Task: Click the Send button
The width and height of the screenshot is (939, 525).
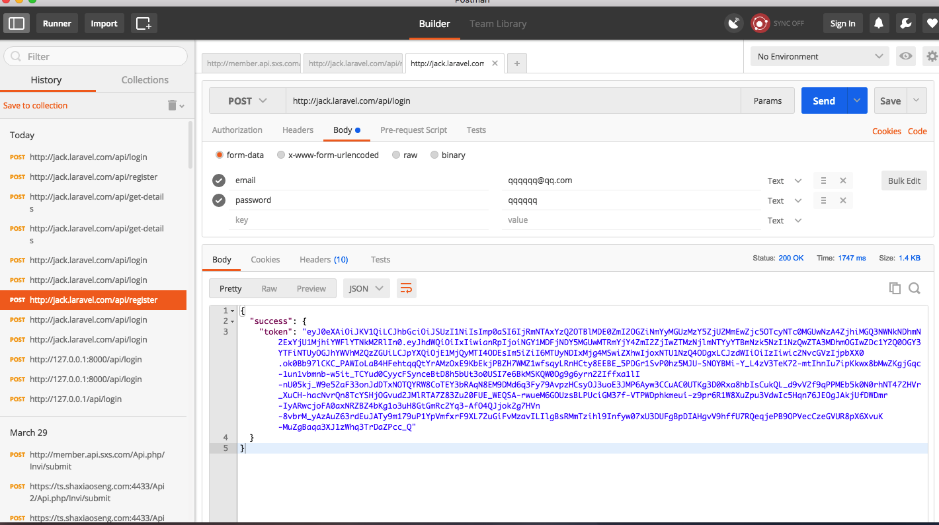Action: click(824, 101)
